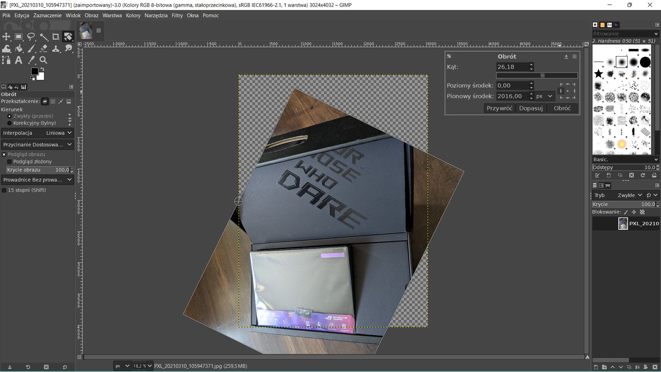
Task: Toggle Podgląd obrazu checkbox
Action: pos(4,154)
